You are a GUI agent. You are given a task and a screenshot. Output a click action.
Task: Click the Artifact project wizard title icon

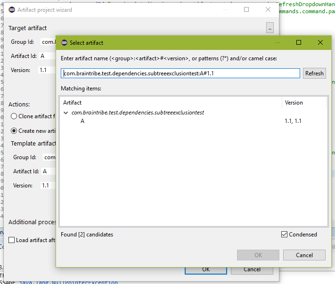[x=12, y=9]
